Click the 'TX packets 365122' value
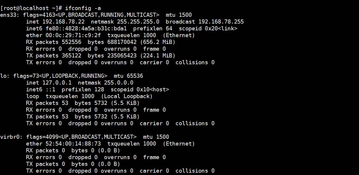The height and width of the screenshot is (175, 359). pos(54,56)
